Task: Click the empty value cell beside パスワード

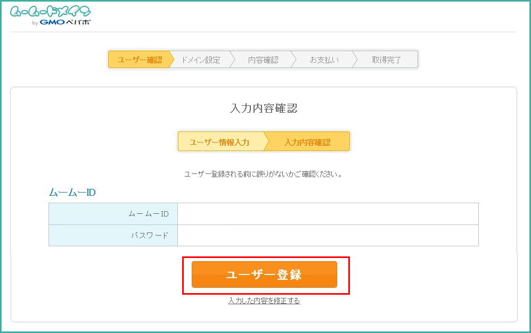Action: tap(328, 235)
